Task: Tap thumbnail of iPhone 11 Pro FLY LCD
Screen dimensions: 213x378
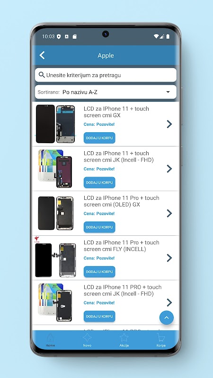Action: pos(55,258)
